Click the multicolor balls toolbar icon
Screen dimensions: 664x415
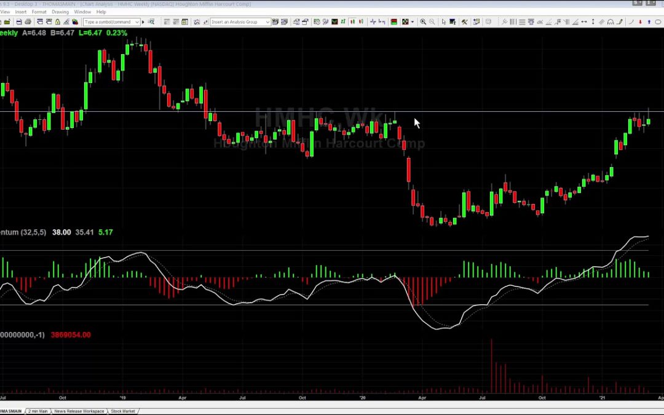(x=75, y=22)
